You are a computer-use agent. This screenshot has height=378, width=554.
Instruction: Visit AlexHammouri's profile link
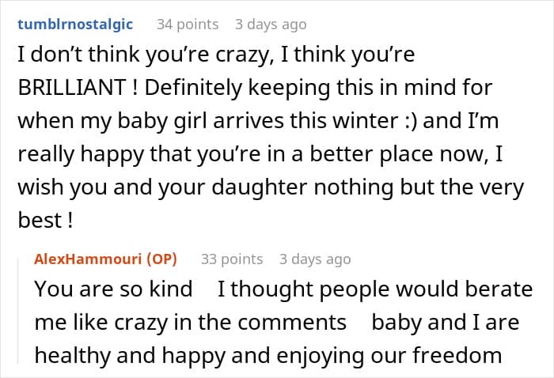(94, 259)
